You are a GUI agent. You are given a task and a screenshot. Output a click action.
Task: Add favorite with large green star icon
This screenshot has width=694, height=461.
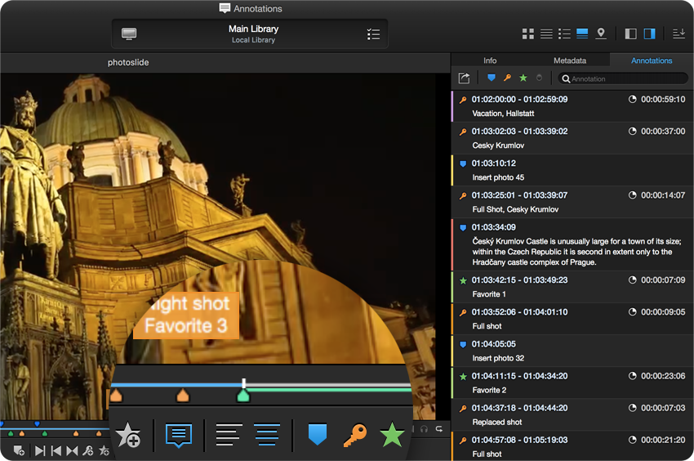click(x=392, y=434)
